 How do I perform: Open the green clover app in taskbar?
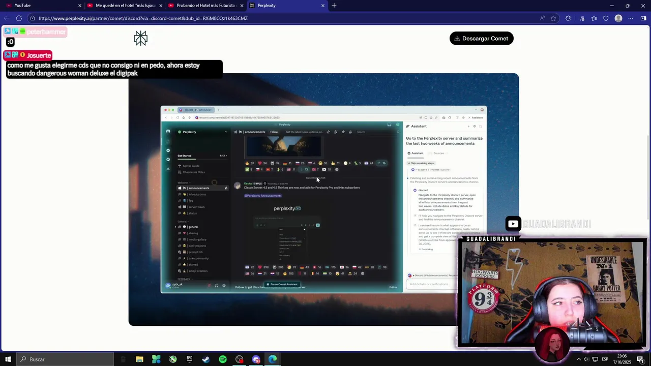(x=156, y=359)
